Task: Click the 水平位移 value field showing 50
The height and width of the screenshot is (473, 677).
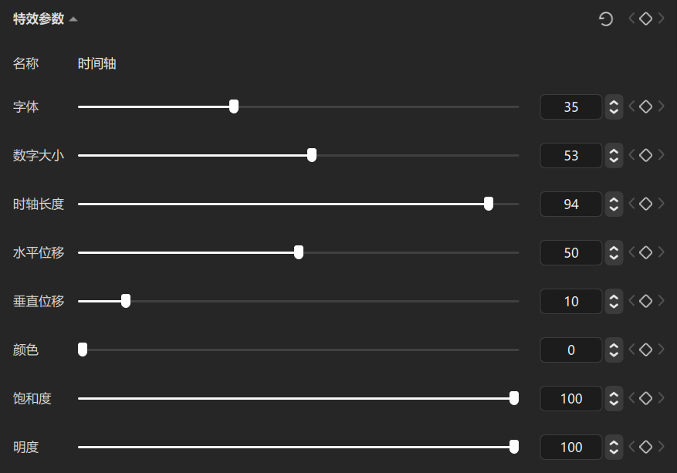Action: tap(570, 252)
